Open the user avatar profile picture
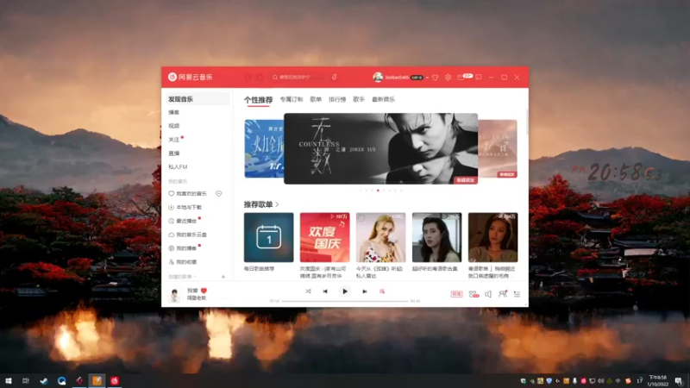Viewport: 690px width, 388px height. (x=378, y=77)
